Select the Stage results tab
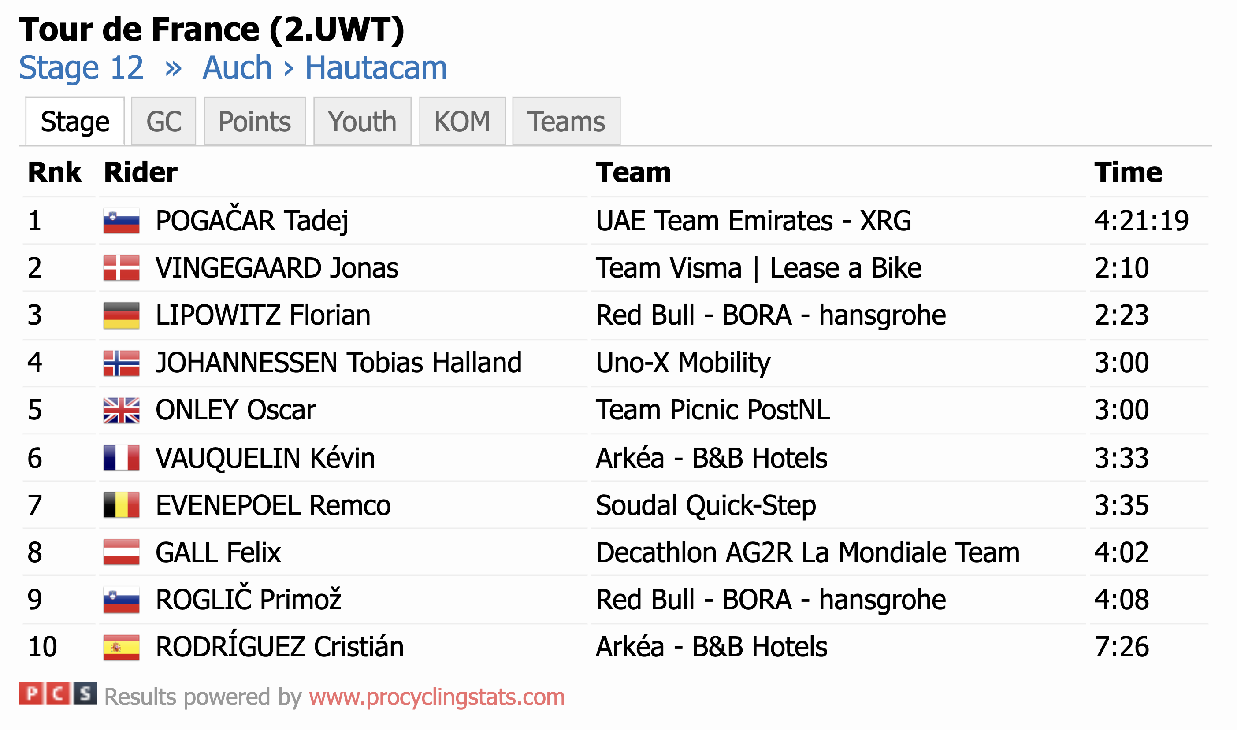This screenshot has height=730, width=1237. click(75, 122)
